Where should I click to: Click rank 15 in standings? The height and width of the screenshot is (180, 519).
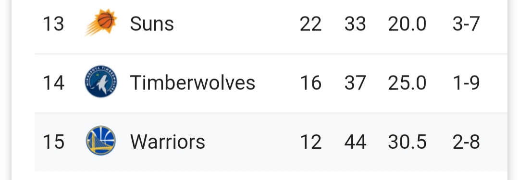(x=53, y=142)
